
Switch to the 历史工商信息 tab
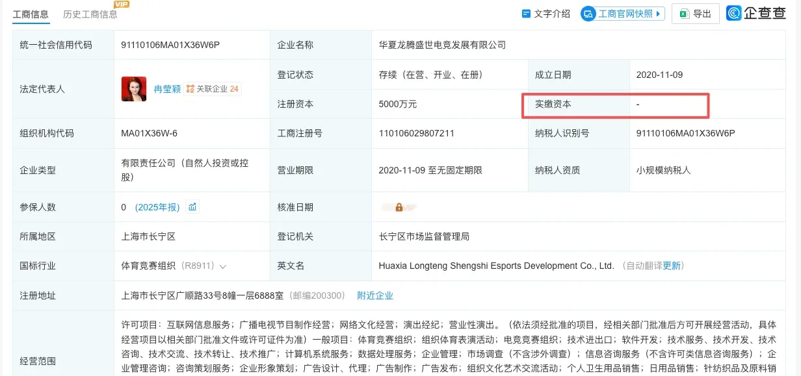[90, 14]
